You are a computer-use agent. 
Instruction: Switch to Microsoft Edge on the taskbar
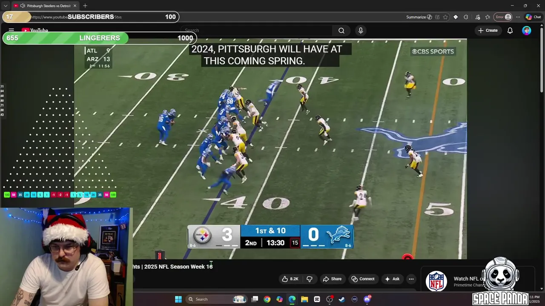pos(292,299)
